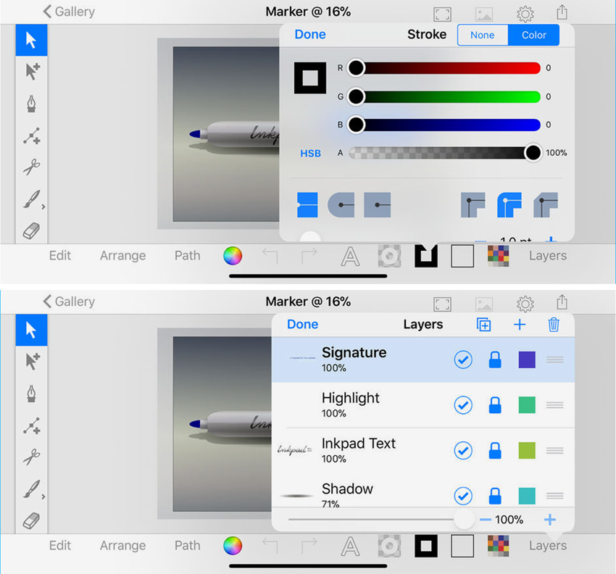
Task: Duplicate layer using the copy-layer icon
Action: tap(483, 325)
